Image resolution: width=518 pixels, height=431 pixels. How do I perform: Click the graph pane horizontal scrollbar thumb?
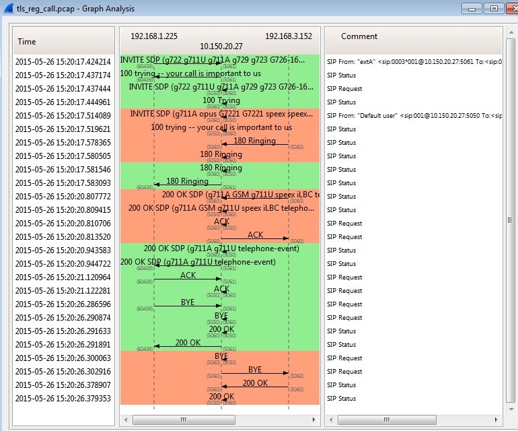pos(184,420)
